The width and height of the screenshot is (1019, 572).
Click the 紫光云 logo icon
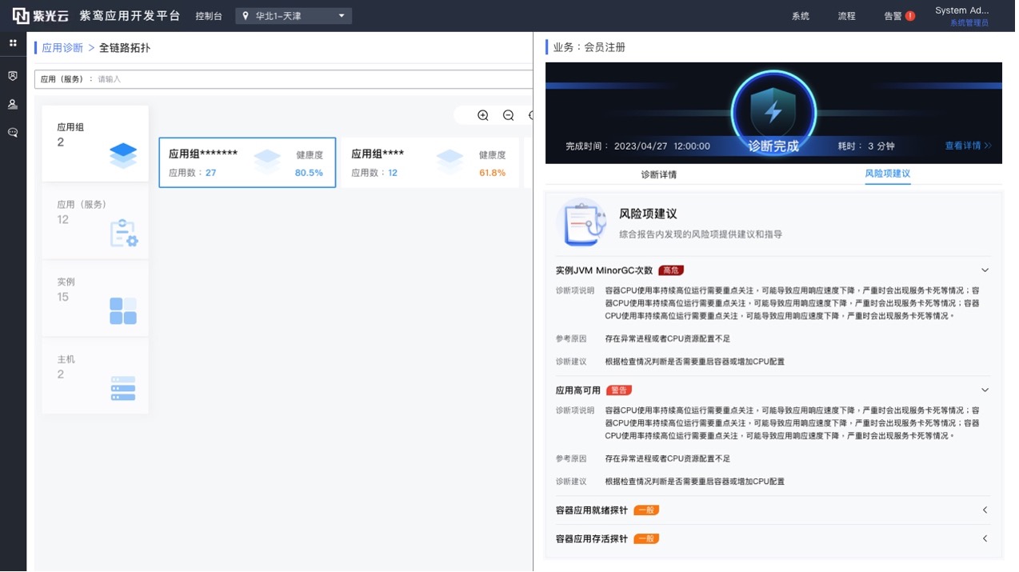21,16
